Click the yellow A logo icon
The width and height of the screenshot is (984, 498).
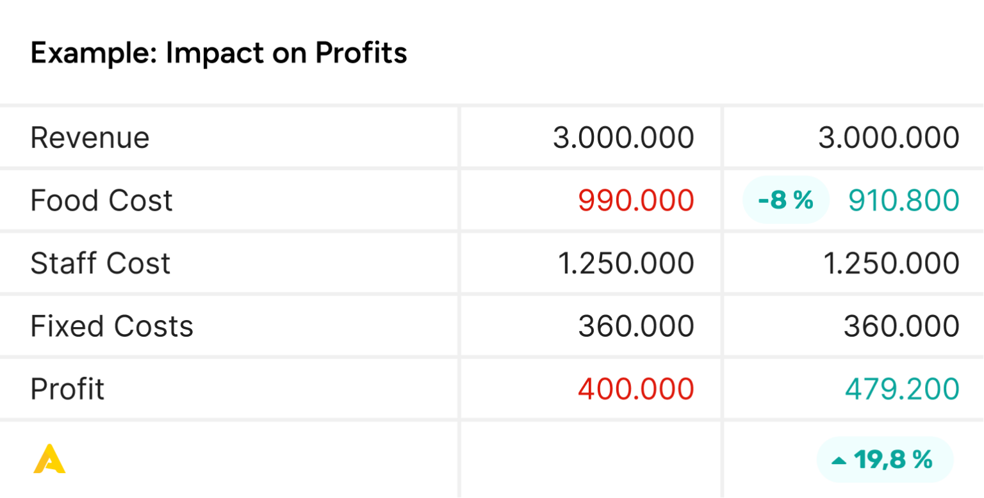point(49,460)
